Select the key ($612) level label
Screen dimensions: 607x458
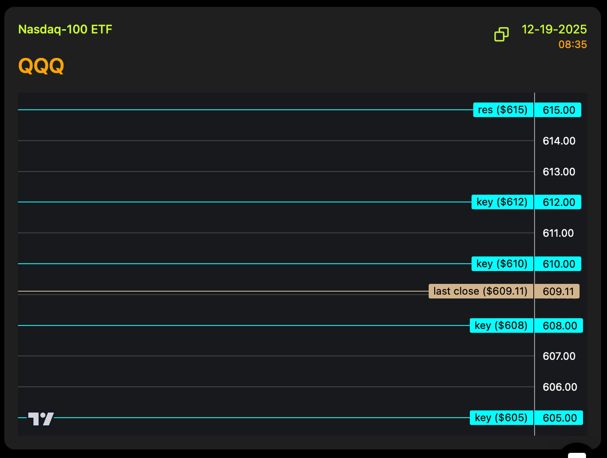[502, 202]
